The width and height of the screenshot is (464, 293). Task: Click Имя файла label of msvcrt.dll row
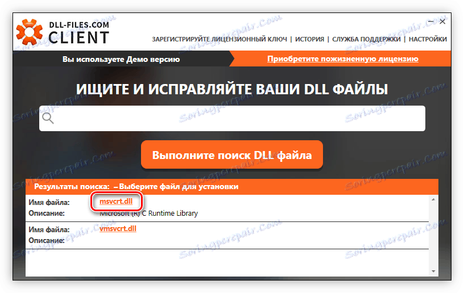(49, 202)
